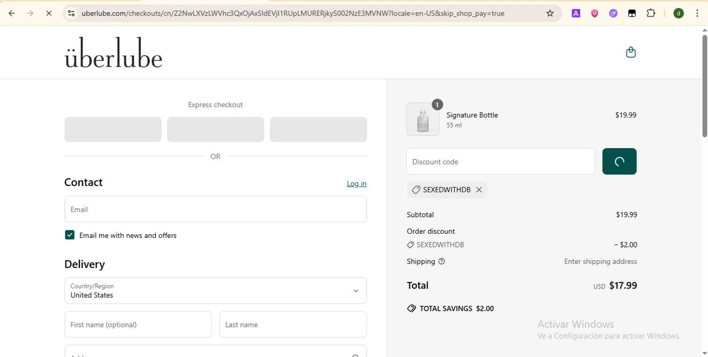
Task: Focus the Email input field
Action: (x=216, y=209)
